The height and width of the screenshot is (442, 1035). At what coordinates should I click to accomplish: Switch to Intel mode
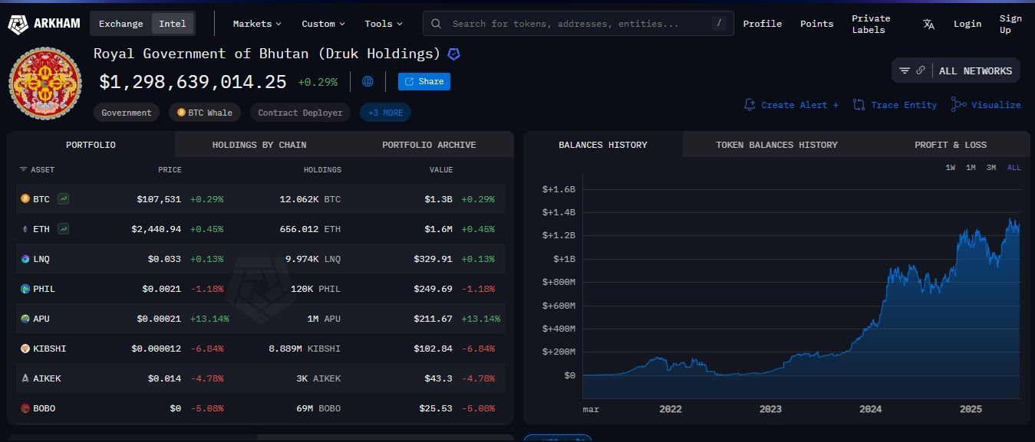173,24
